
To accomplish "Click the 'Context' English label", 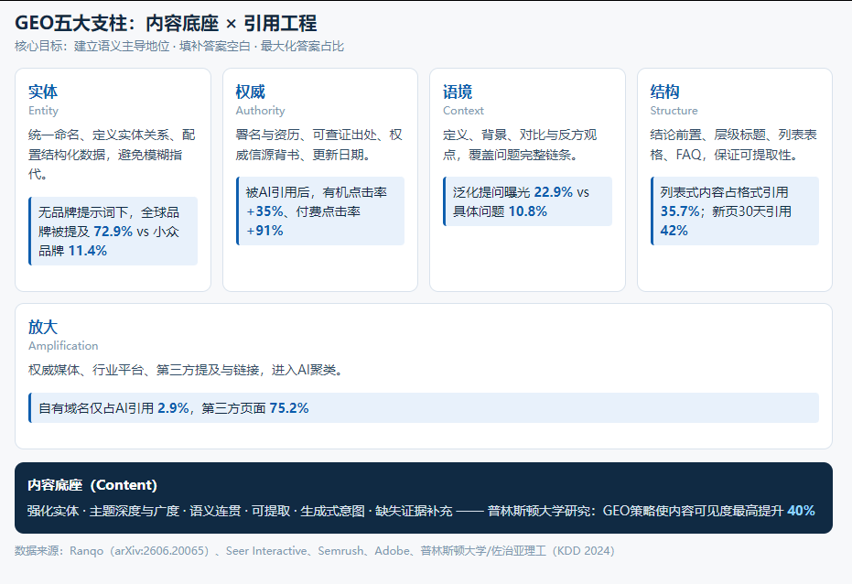I will (x=463, y=110).
